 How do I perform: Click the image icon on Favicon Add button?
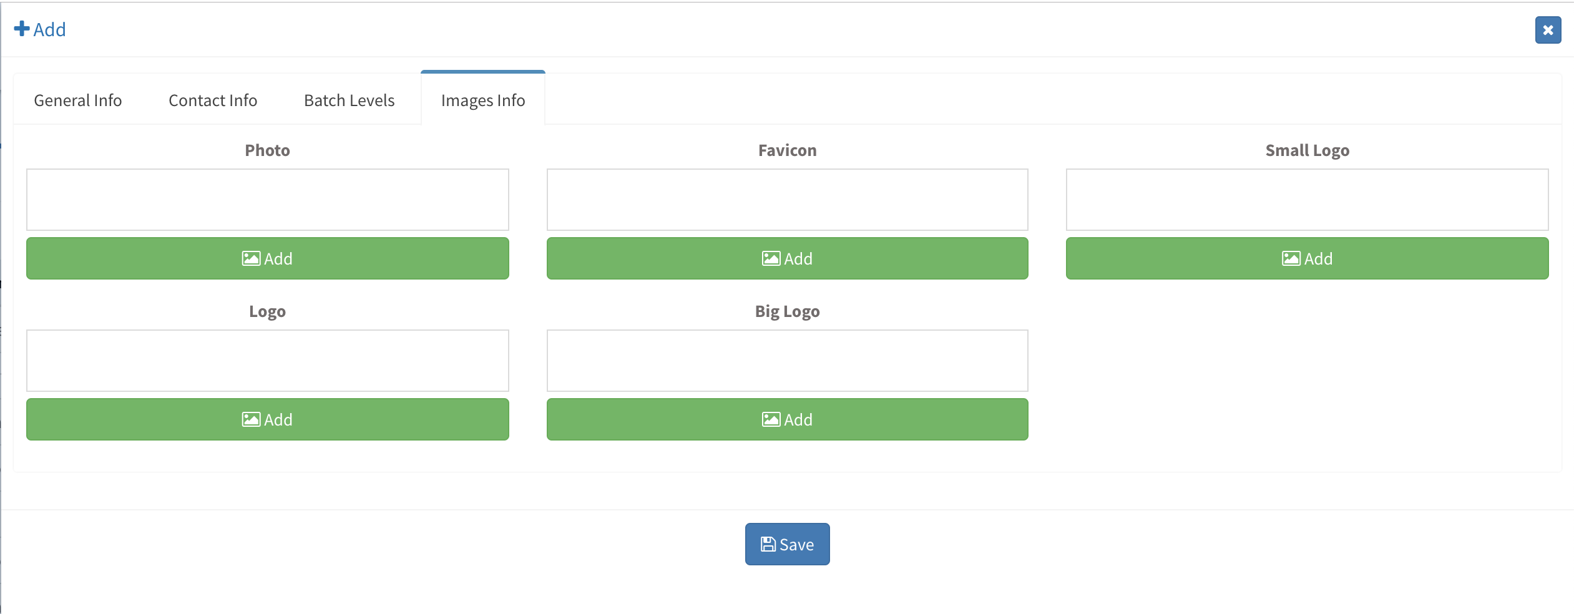click(771, 258)
